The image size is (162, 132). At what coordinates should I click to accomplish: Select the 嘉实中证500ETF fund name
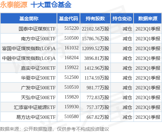pyautogui.click(x=38, y=68)
